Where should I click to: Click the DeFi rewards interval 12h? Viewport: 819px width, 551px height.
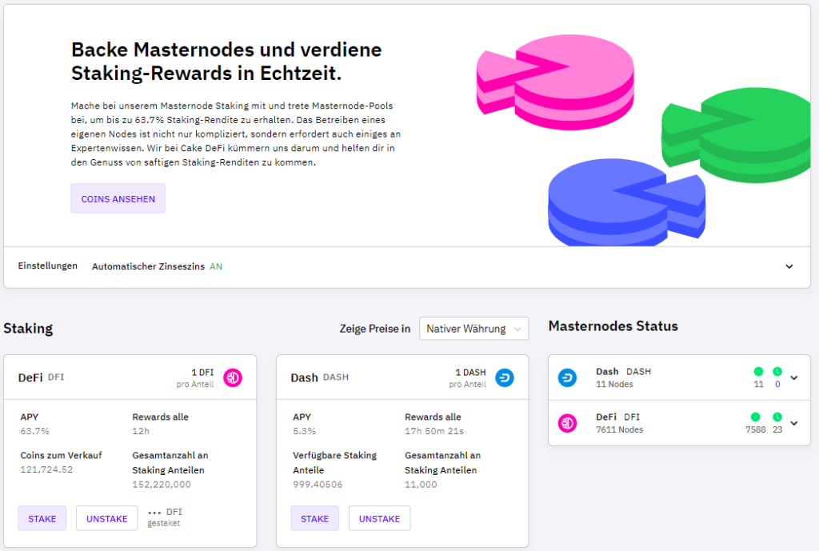[x=141, y=431]
